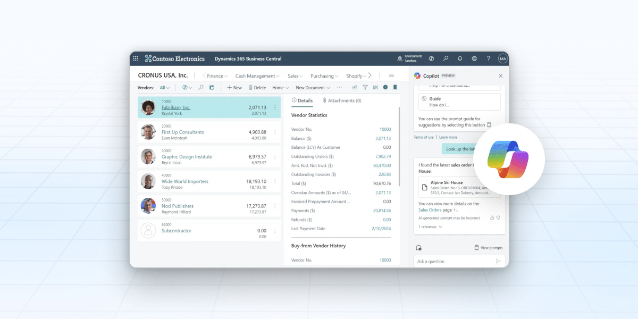Open the Vendors All view dropdown

pos(165,88)
